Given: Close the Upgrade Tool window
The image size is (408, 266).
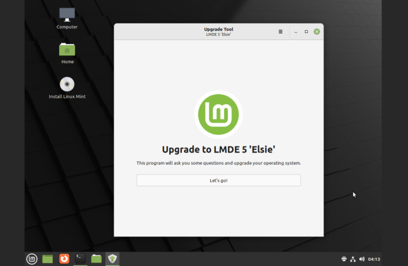Looking at the screenshot, I should click(317, 32).
